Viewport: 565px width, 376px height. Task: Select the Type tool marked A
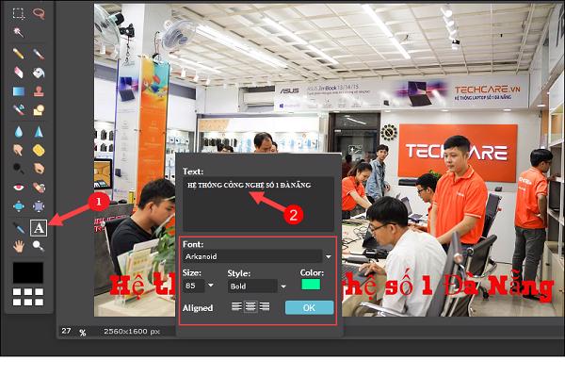(x=39, y=228)
